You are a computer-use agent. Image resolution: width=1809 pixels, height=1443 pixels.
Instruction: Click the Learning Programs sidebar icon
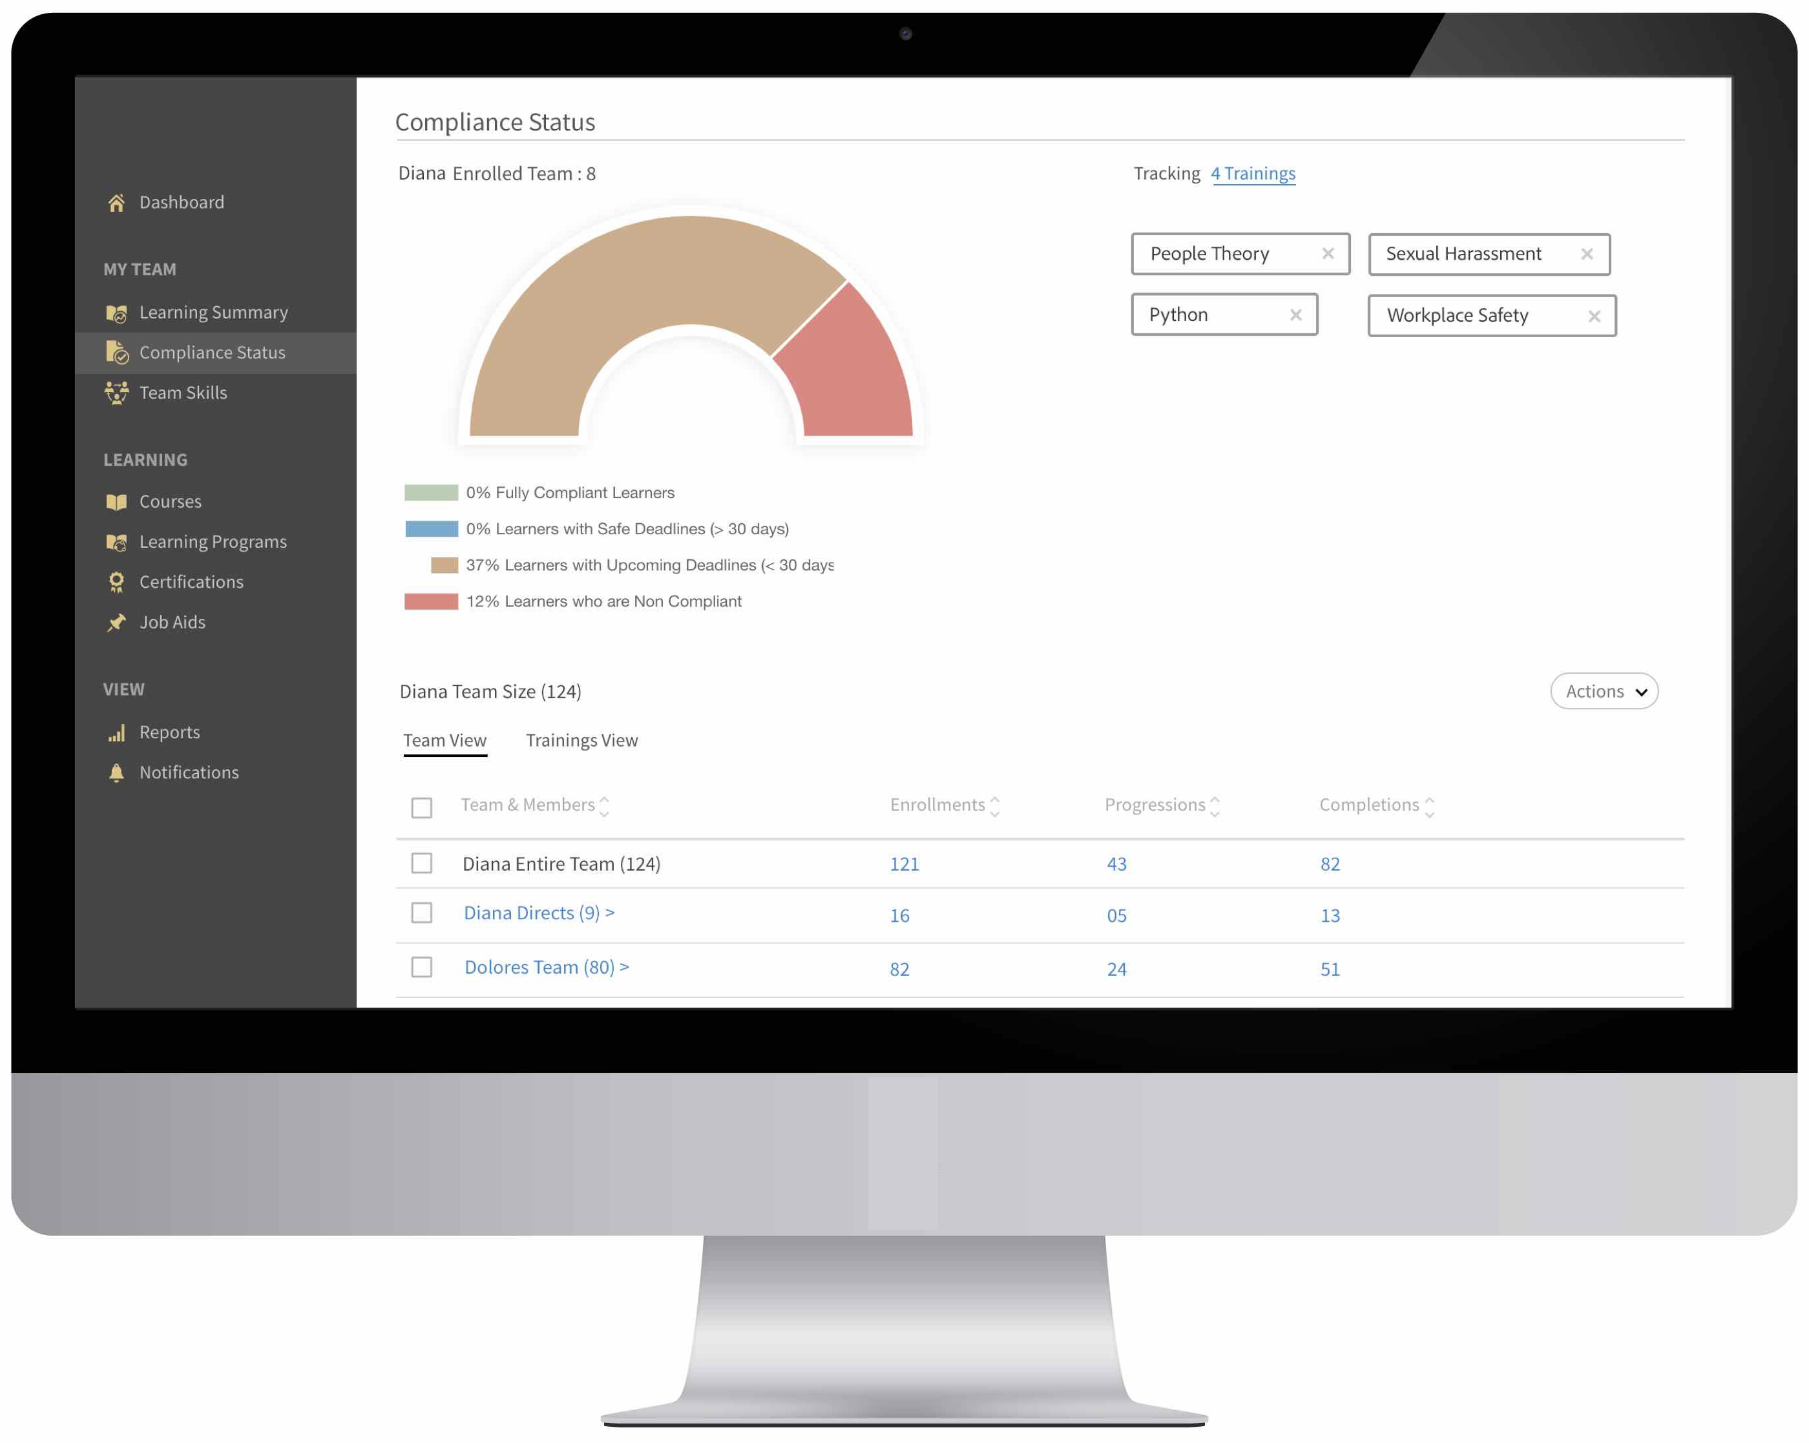tap(117, 542)
